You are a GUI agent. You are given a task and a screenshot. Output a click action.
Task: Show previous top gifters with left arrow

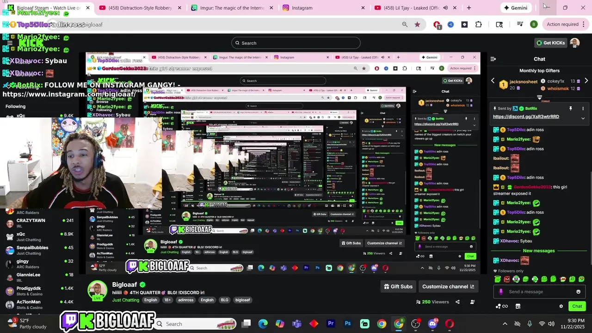pyautogui.click(x=493, y=81)
